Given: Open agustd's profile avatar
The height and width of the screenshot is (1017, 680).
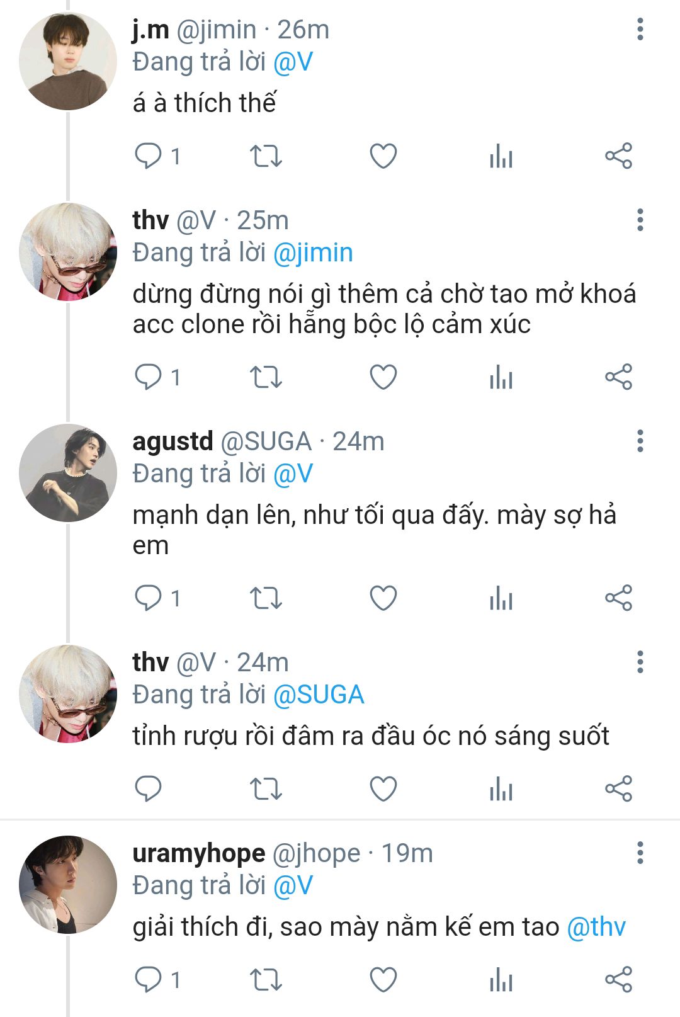Looking at the screenshot, I should click(68, 473).
